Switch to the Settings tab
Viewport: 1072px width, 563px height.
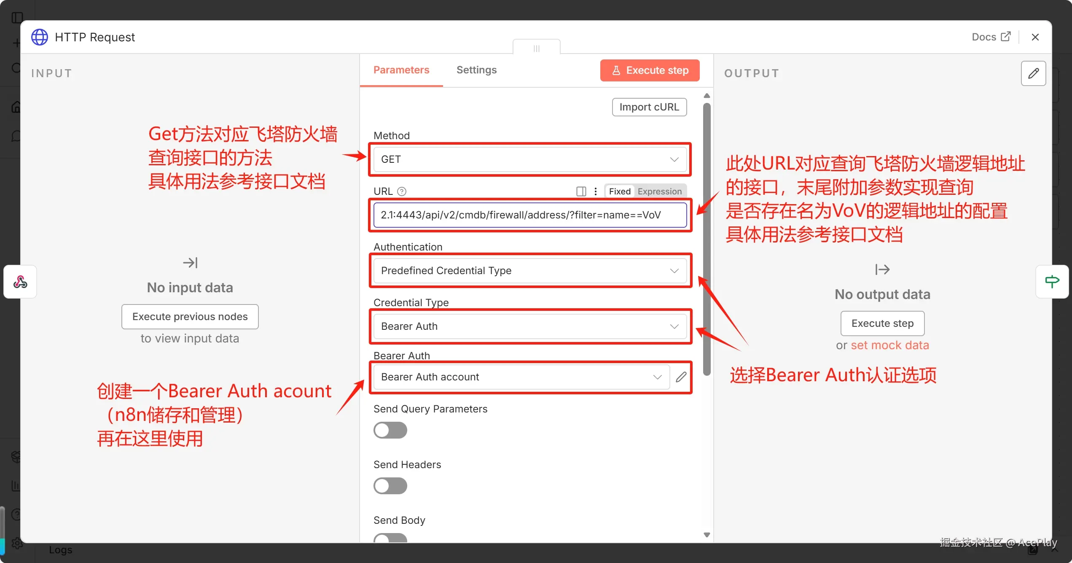(x=476, y=70)
